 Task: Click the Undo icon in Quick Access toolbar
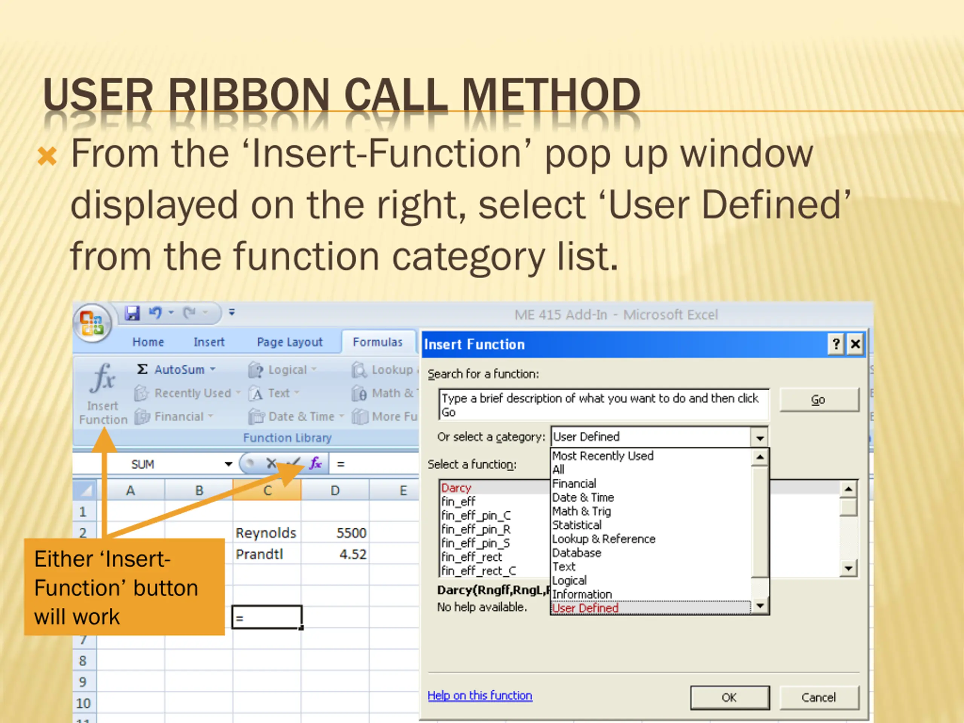(155, 313)
